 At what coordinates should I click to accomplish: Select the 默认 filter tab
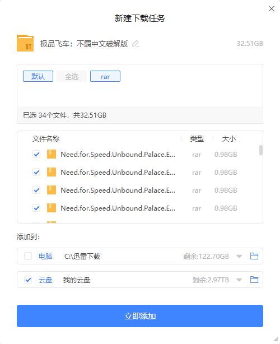pos(38,76)
